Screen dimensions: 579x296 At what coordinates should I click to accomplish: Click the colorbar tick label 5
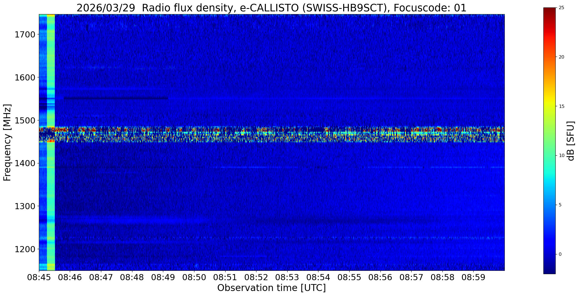point(560,205)
